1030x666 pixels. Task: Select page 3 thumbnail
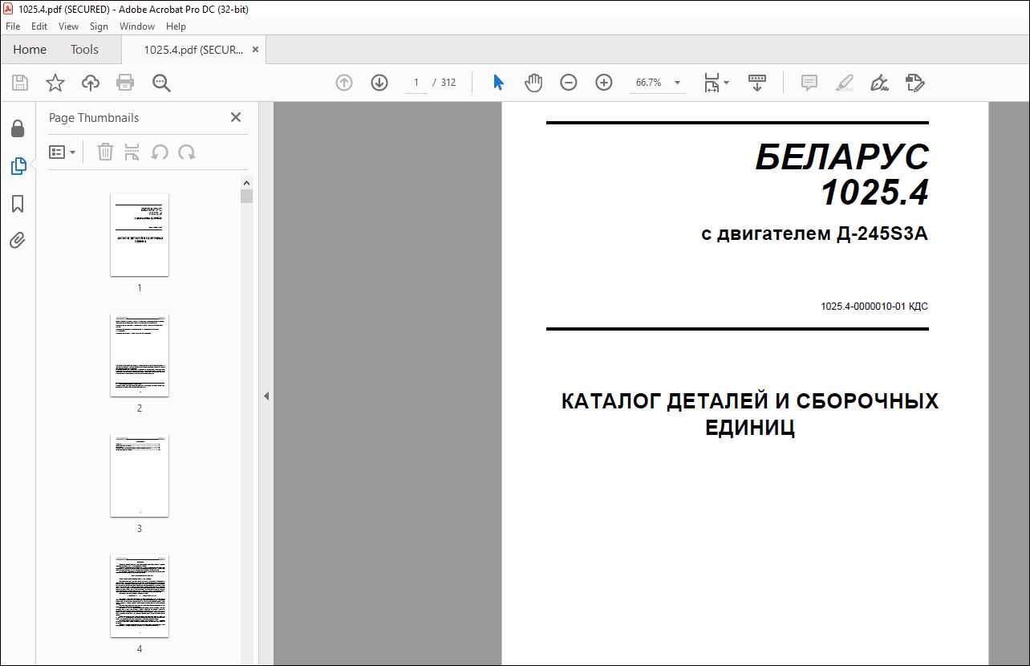click(x=140, y=475)
